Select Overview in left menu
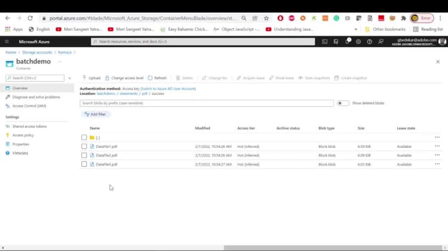The image size is (448, 251). tap(37, 88)
